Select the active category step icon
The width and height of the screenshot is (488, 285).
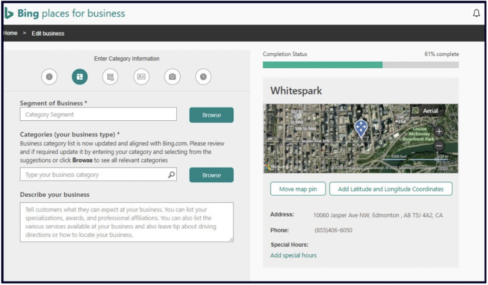[x=80, y=76]
